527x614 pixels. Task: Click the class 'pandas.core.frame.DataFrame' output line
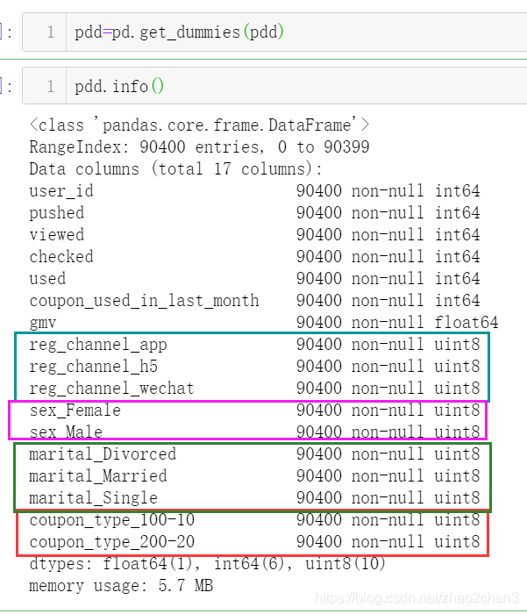[x=199, y=125]
